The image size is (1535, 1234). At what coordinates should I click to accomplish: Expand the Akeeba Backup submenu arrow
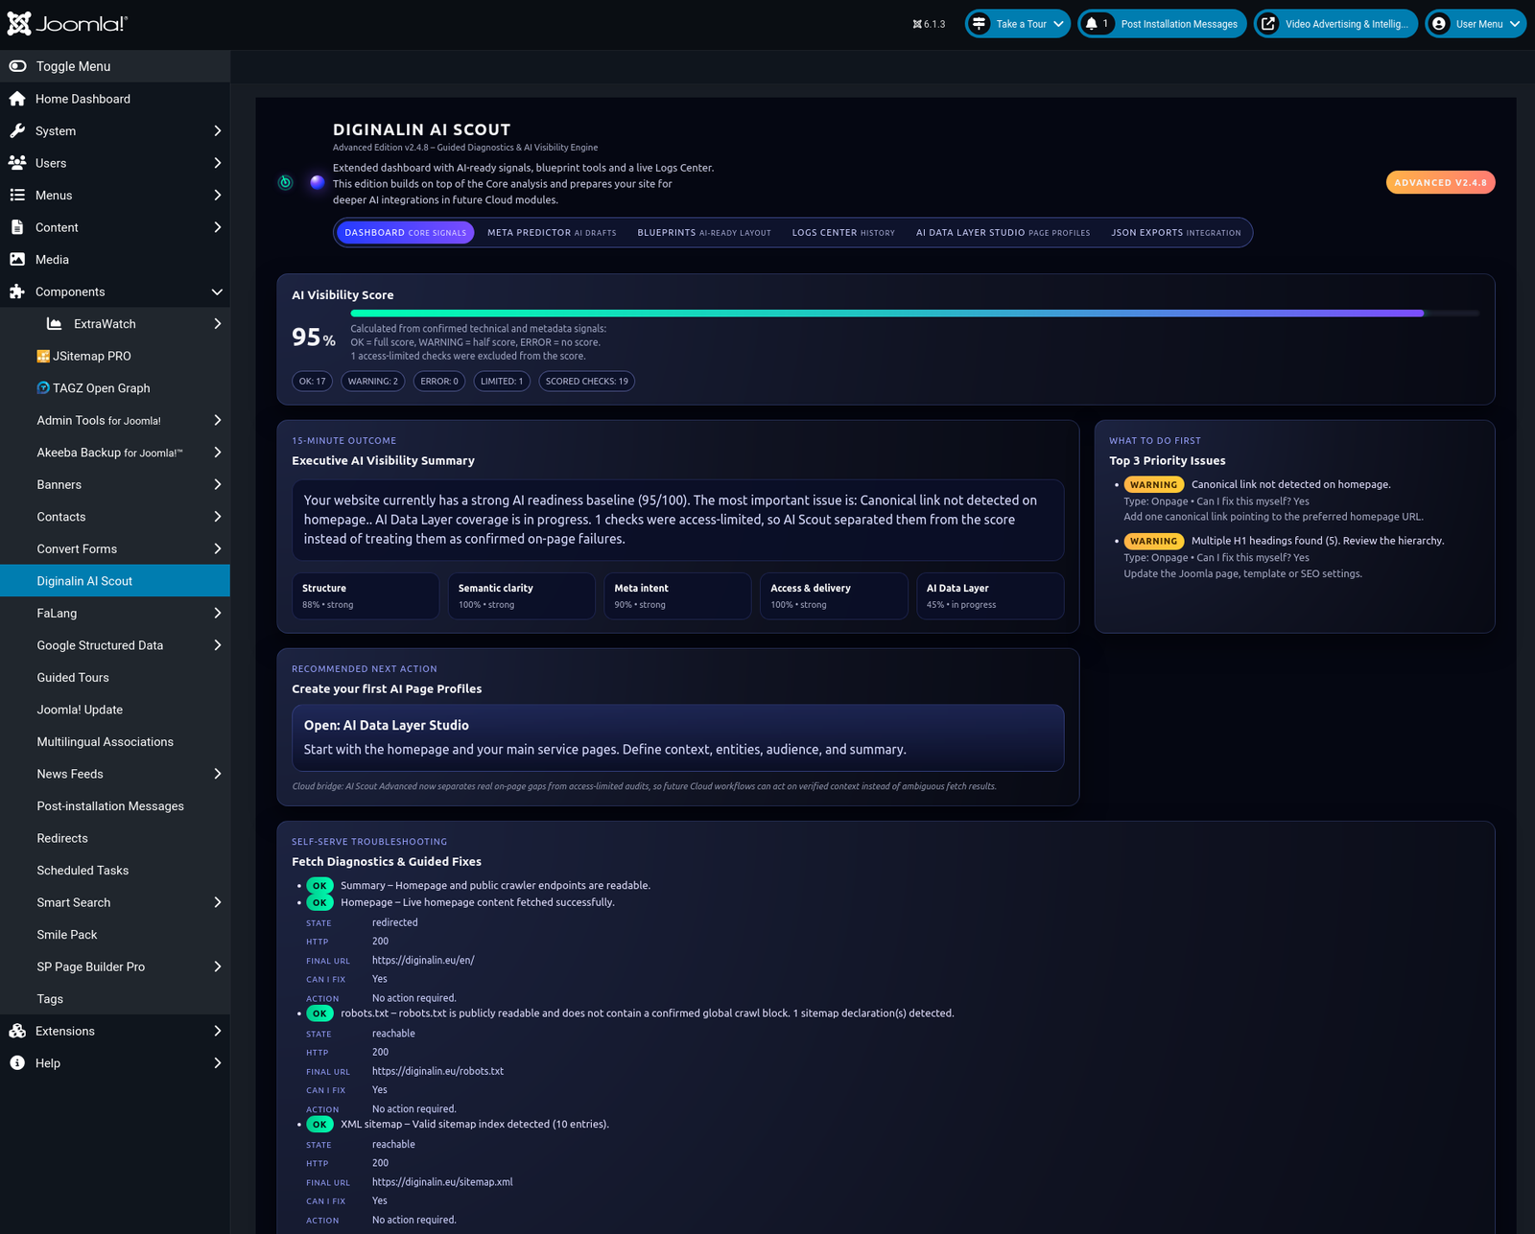[x=218, y=453]
